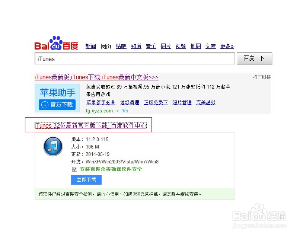303x236 pixels.
Task: Open the 垃圾清理 link
Action: point(130,102)
